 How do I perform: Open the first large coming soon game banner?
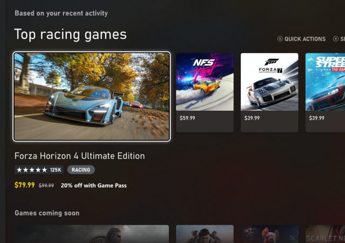click(x=92, y=234)
